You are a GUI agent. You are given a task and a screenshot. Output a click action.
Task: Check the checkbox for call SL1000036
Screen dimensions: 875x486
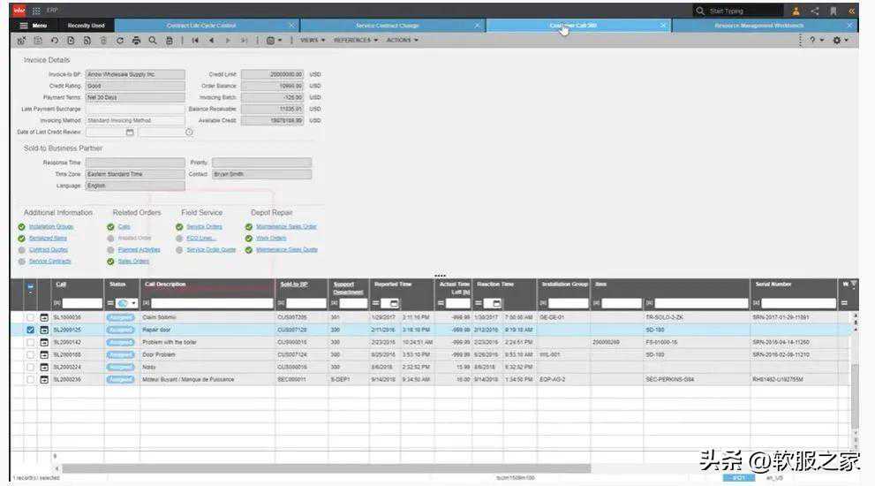click(x=31, y=317)
